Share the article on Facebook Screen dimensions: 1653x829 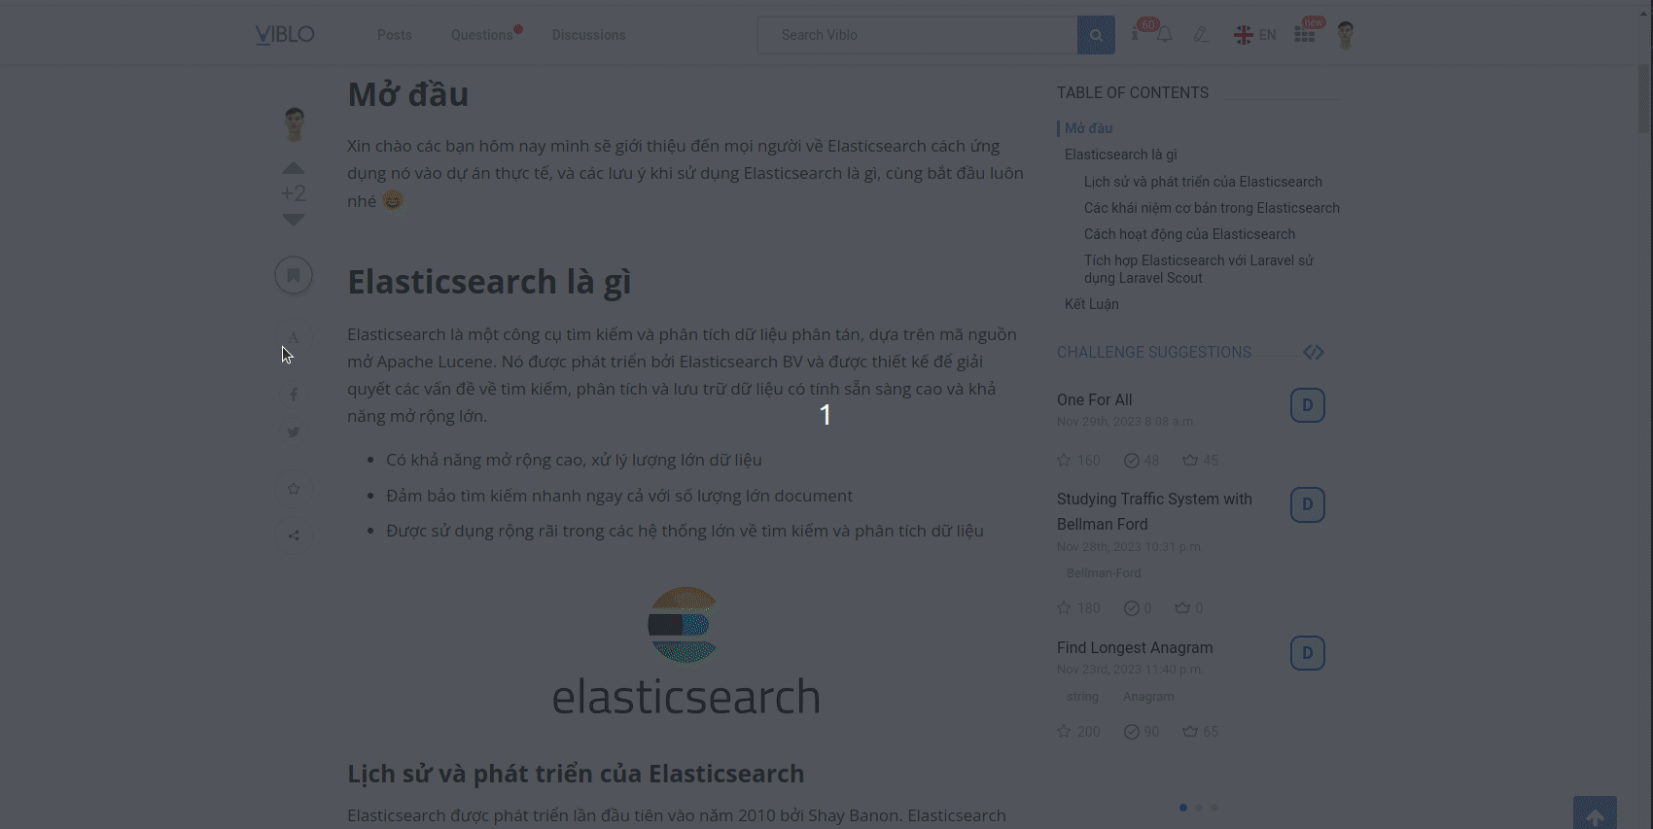pos(294,395)
